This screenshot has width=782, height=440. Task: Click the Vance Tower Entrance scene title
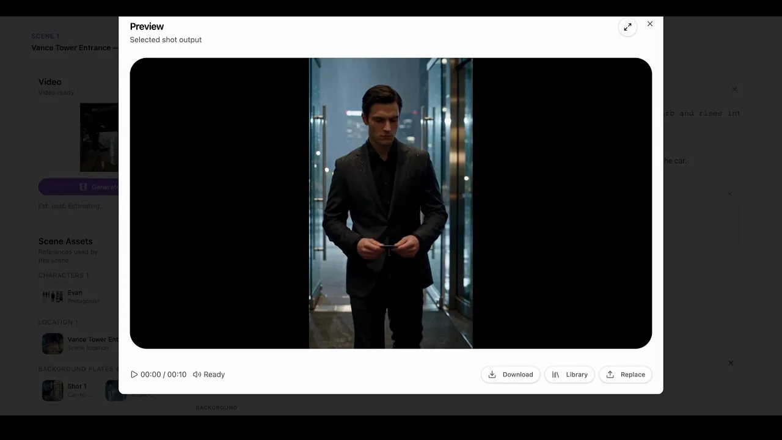(71, 48)
